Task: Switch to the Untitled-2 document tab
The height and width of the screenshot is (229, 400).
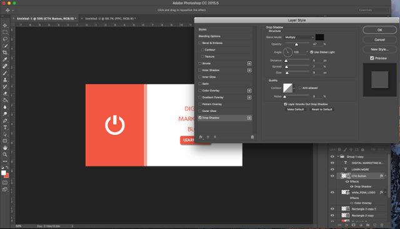Action: pyautogui.click(x=110, y=19)
